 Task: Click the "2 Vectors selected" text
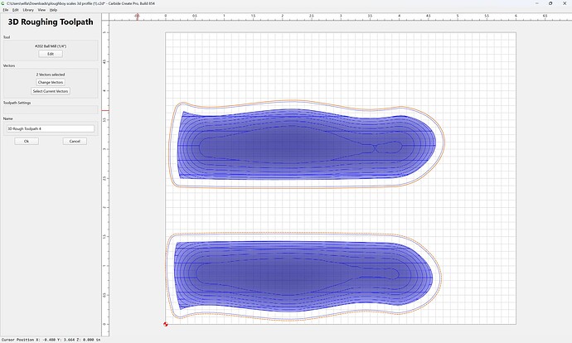click(51, 75)
